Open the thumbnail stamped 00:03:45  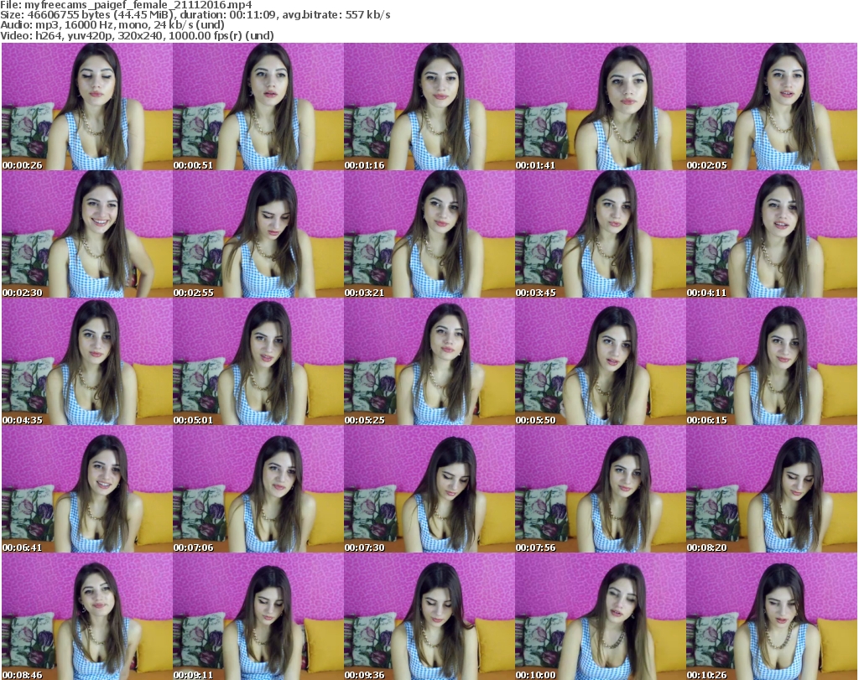[x=601, y=234]
